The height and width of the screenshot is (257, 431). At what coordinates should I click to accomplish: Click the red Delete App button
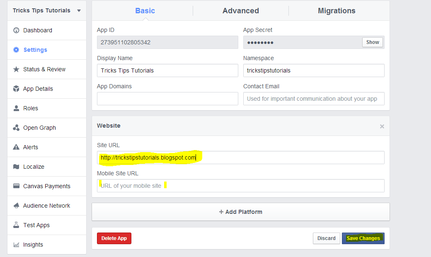point(114,238)
